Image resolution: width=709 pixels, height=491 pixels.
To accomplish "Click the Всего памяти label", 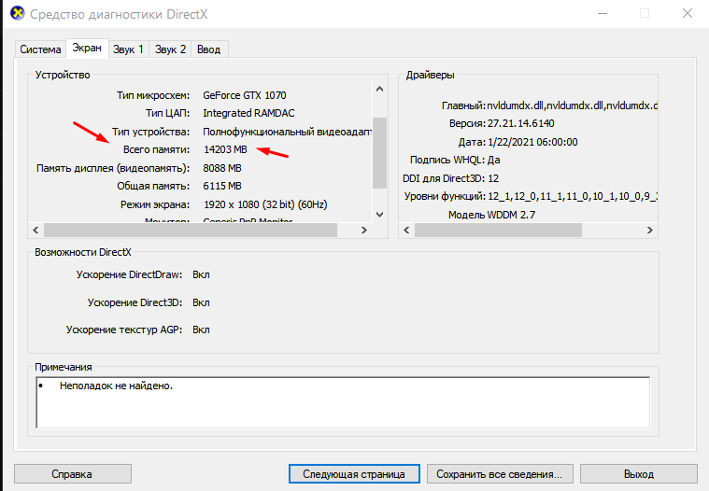I will [156, 149].
